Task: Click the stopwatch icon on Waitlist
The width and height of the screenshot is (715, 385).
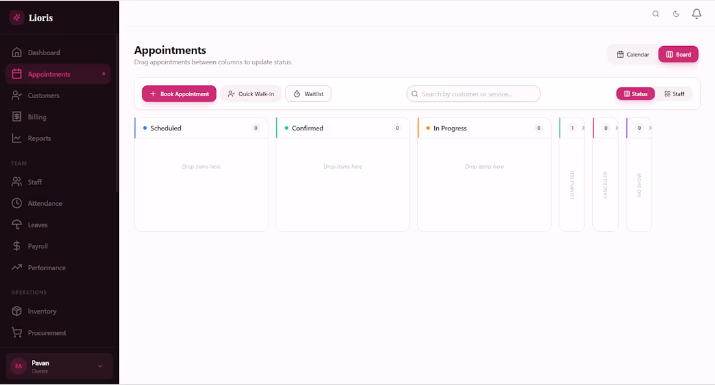Action: (x=297, y=94)
